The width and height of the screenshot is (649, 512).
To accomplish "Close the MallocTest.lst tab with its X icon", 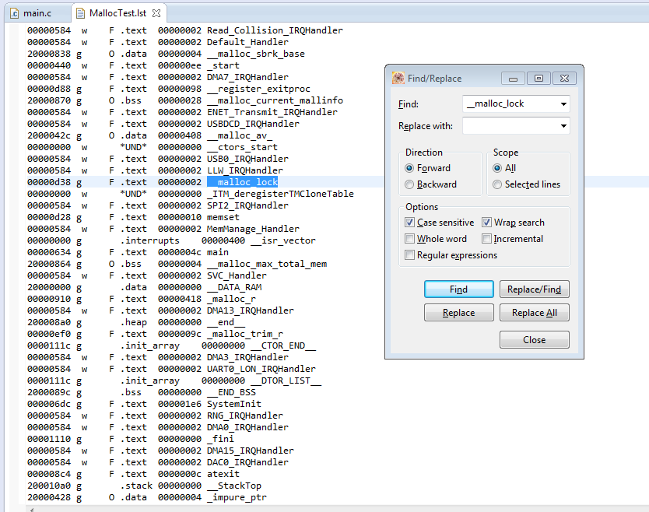I will [x=156, y=13].
